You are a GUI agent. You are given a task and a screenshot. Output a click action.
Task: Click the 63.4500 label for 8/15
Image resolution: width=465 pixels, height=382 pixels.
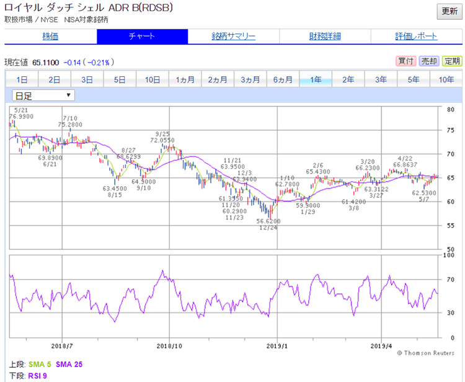115,189
